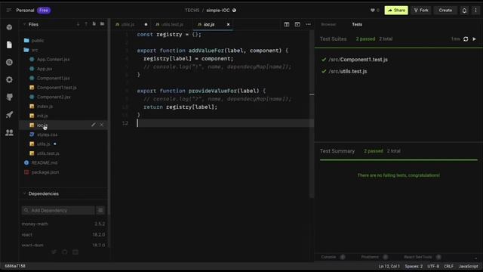This screenshot has width=483, height=272.
Task: Open the hamburger menu beside Personal
Action: (x=8, y=10)
